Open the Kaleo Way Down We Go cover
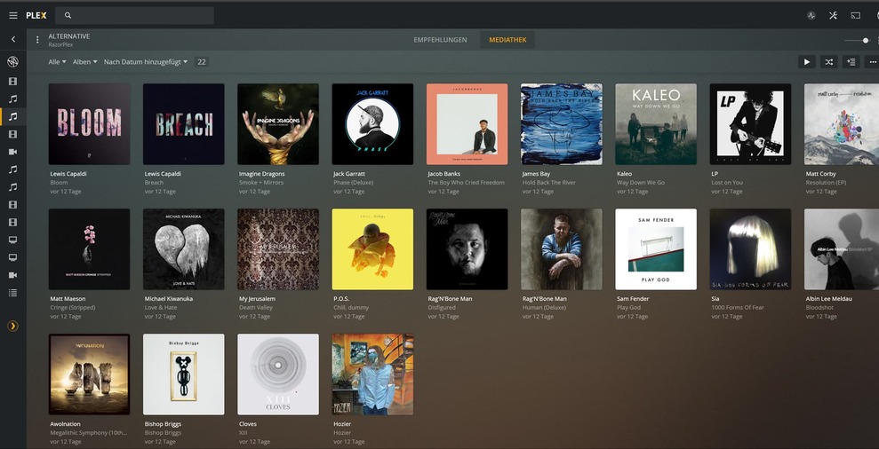Screen dimensions: 879x449 (656, 123)
